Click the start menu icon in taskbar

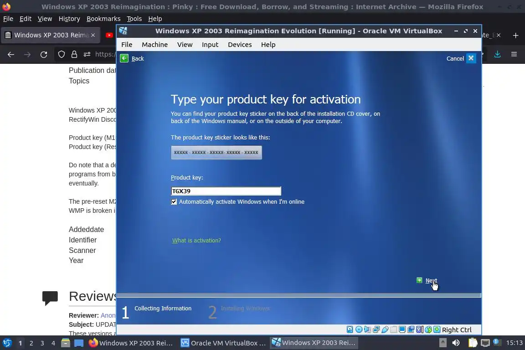point(7,343)
